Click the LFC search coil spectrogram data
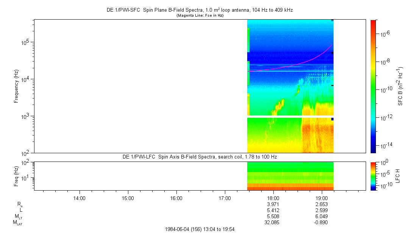 290,176
